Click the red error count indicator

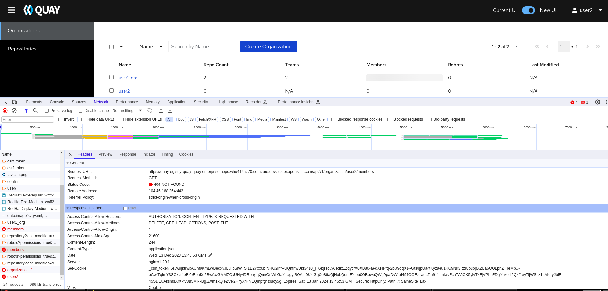click(574, 102)
